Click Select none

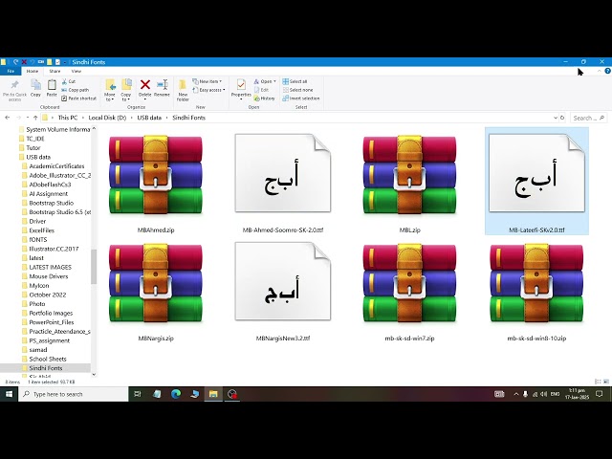tap(297, 90)
